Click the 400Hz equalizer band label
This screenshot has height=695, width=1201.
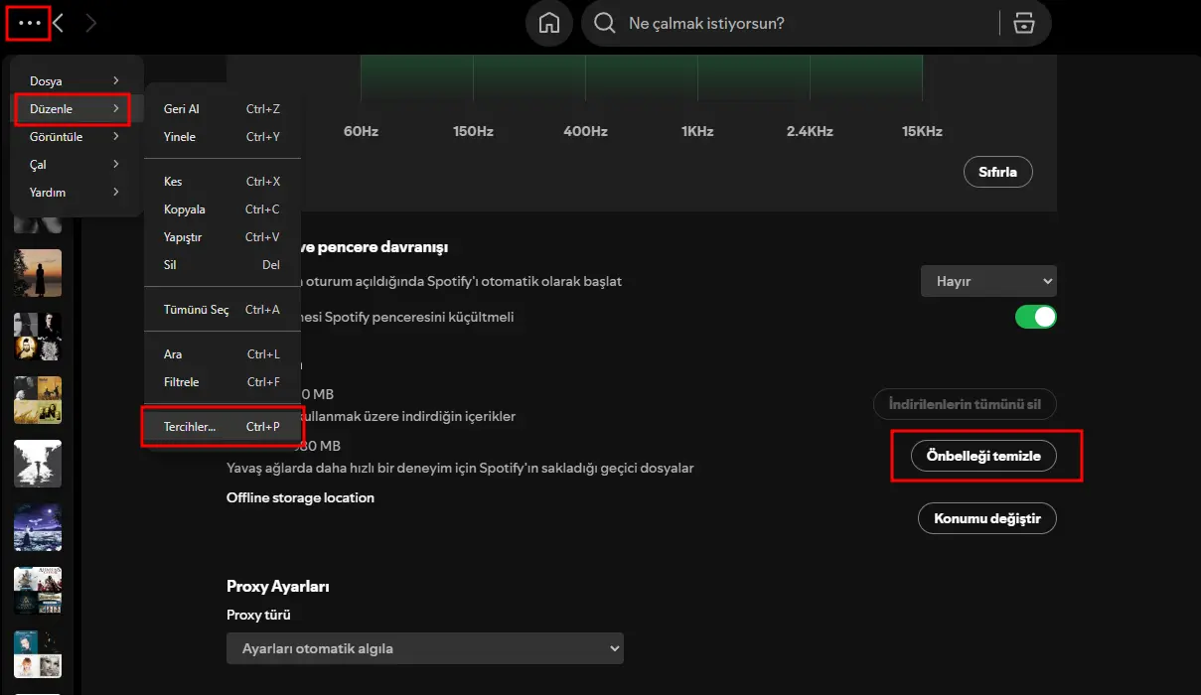pos(585,131)
